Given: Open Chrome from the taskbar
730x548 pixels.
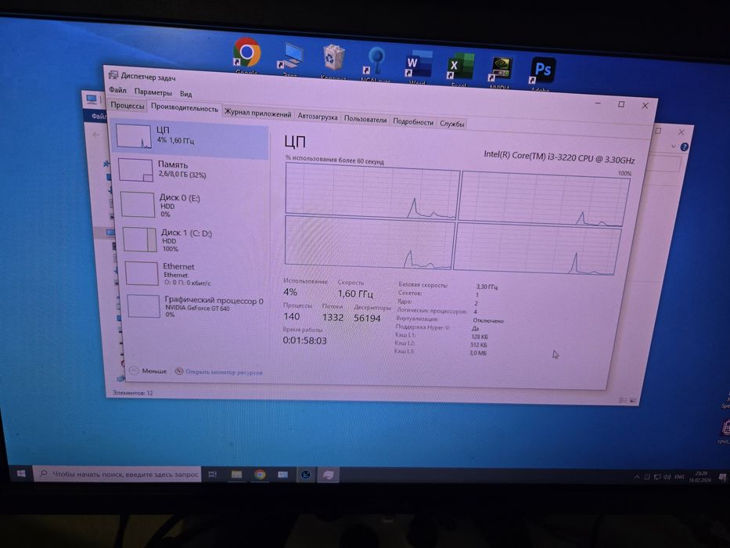Looking at the screenshot, I should tap(260, 474).
